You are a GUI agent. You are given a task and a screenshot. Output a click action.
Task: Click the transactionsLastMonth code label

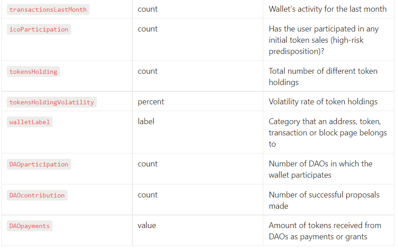coord(48,9)
